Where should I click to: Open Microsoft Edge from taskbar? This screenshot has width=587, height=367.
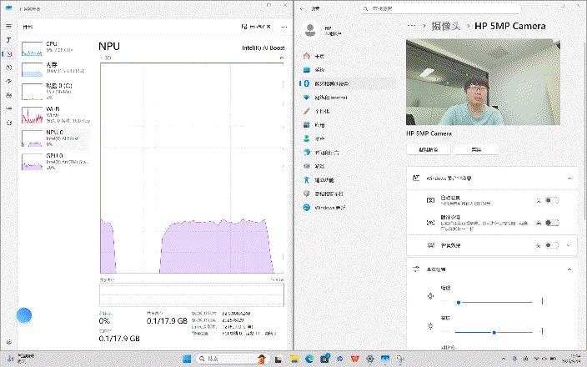tap(309, 359)
